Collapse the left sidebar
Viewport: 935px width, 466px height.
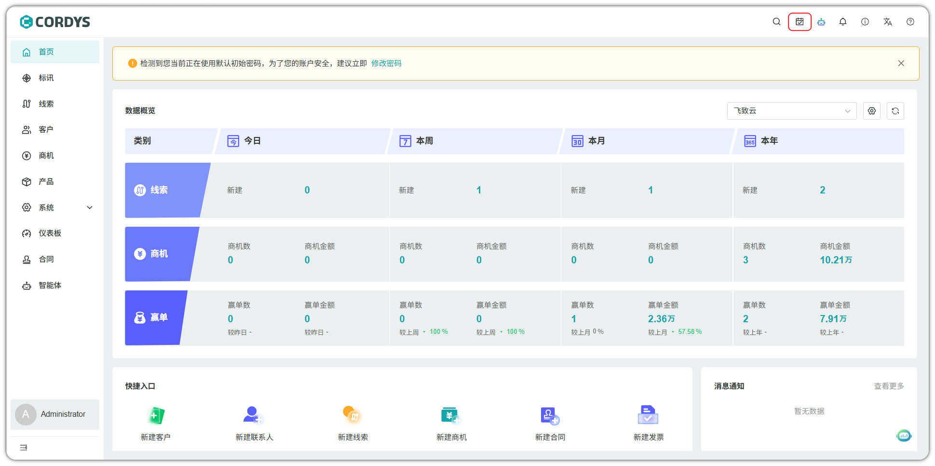pyautogui.click(x=23, y=448)
